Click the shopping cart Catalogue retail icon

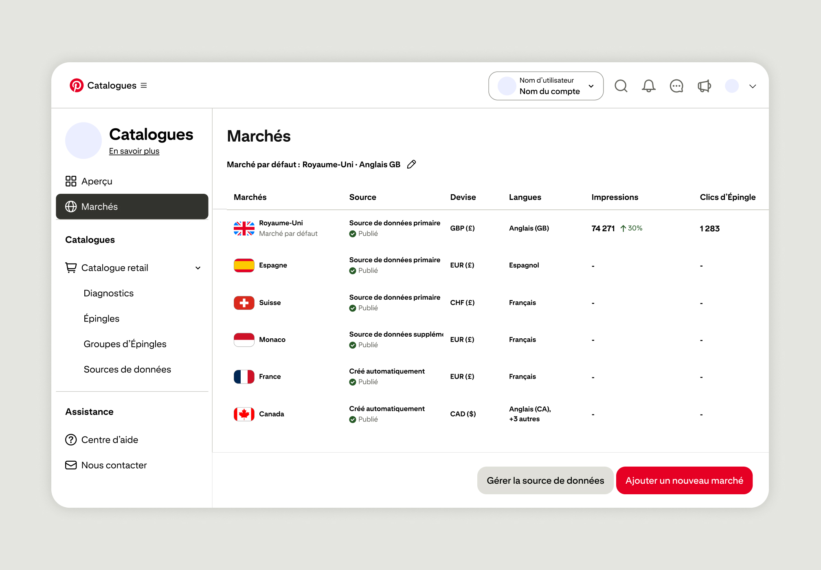click(x=71, y=267)
